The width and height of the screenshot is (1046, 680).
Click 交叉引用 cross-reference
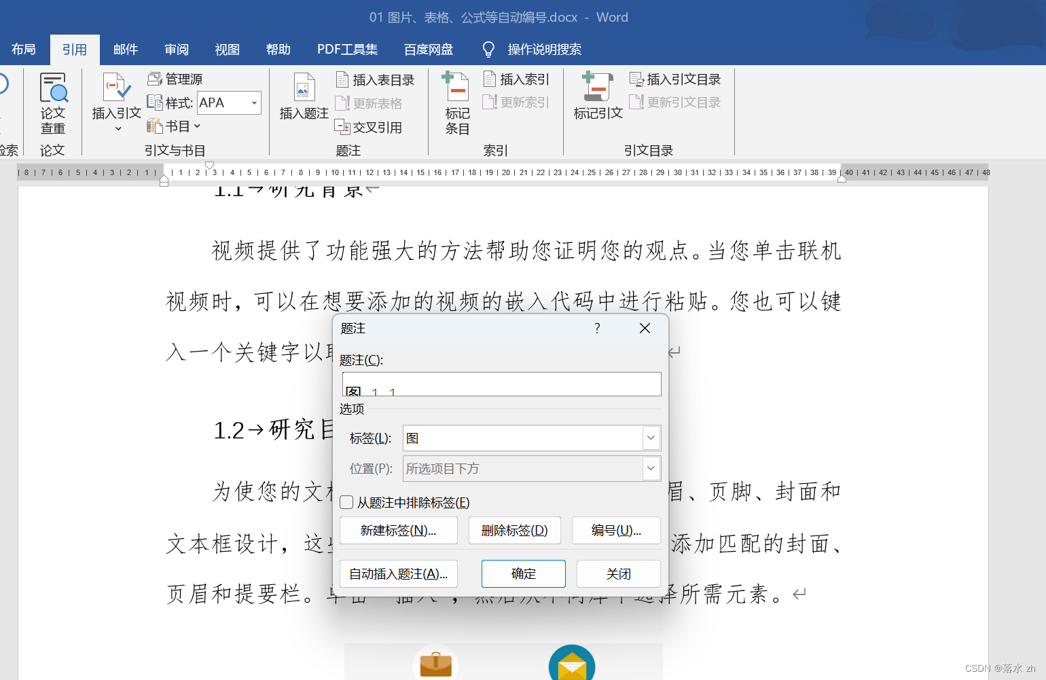(369, 127)
